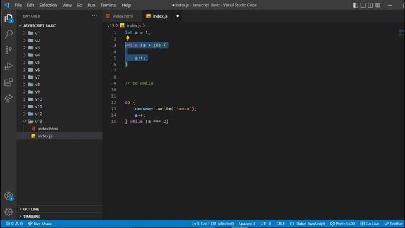Expand the v1 folder
The height and width of the screenshot is (228, 405).
click(x=37, y=33)
